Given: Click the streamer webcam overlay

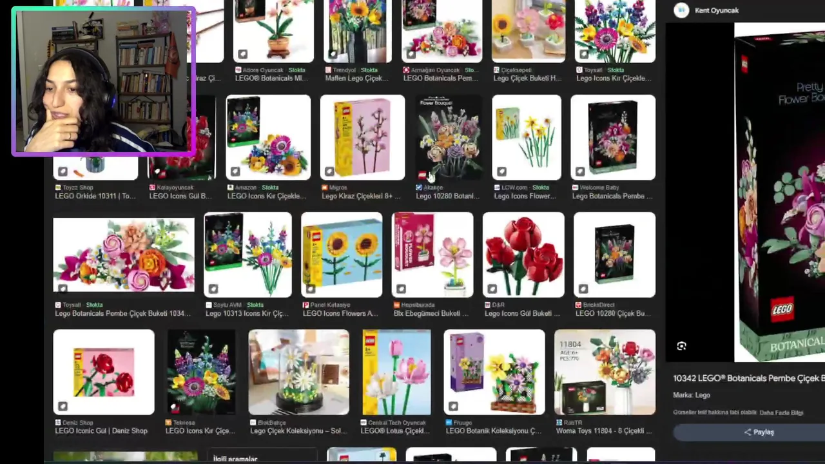Looking at the screenshot, I should [x=104, y=82].
